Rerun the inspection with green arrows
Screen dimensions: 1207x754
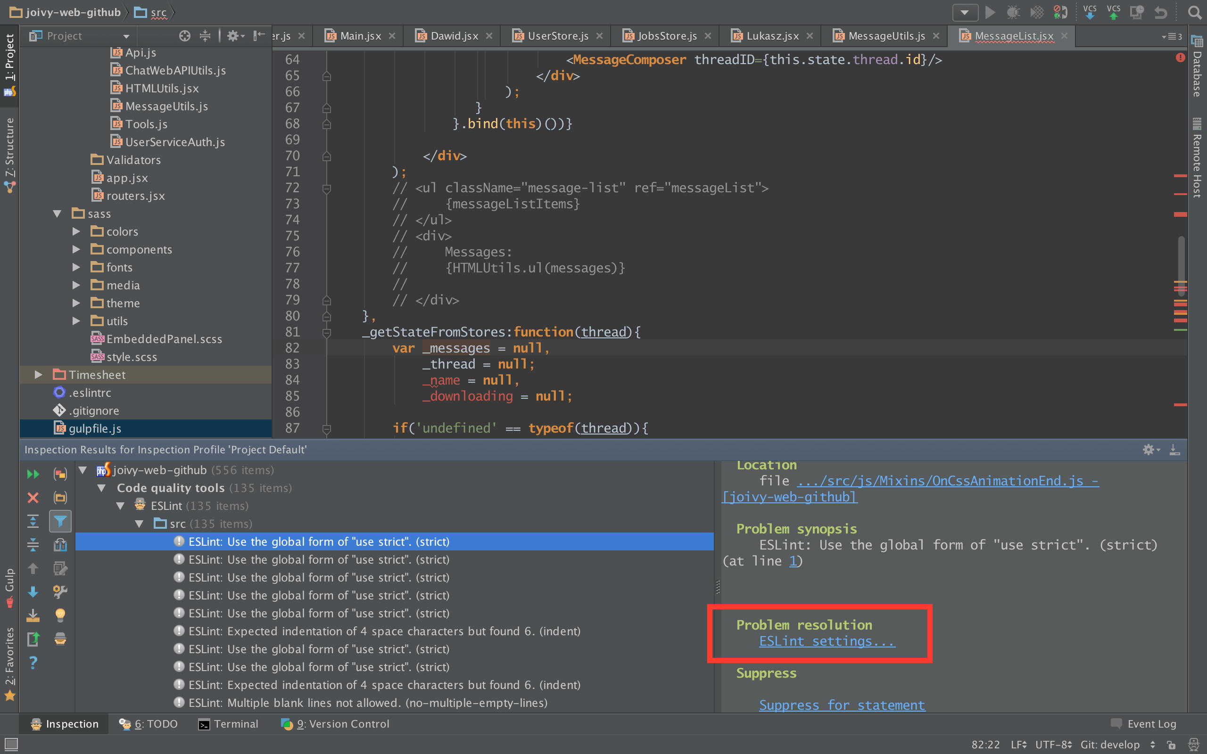(33, 474)
